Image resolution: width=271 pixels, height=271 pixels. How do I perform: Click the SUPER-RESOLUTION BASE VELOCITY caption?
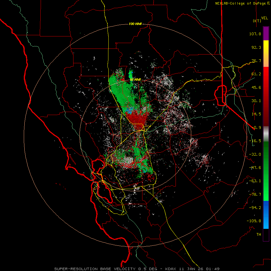point(95,269)
